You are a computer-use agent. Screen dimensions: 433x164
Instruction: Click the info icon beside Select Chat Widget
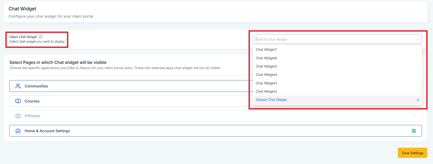click(41, 37)
